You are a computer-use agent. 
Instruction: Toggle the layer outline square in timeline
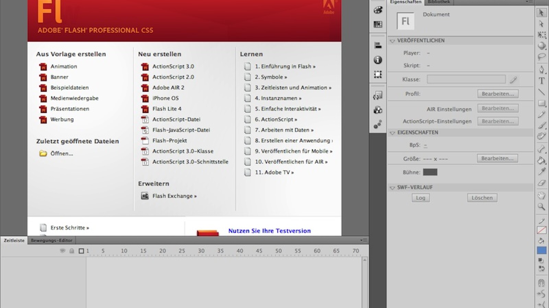click(x=81, y=251)
